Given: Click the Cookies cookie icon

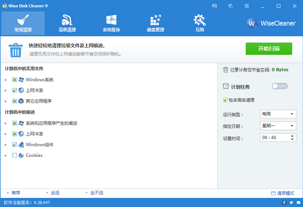Looking at the screenshot, I should click(21, 155).
